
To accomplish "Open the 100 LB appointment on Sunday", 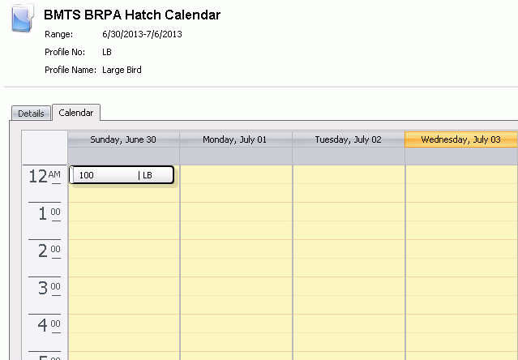I will click(x=122, y=175).
